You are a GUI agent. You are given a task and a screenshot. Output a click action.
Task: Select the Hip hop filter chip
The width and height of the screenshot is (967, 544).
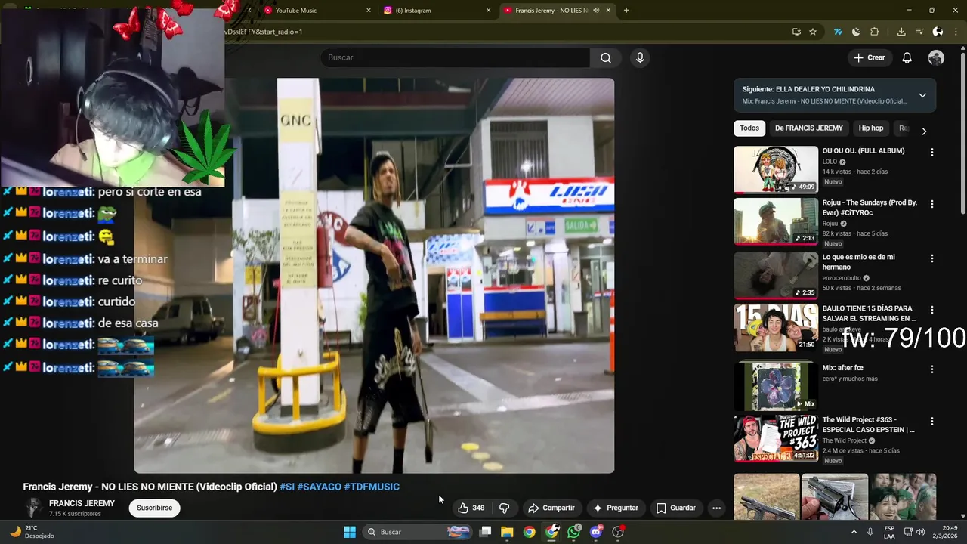871,128
